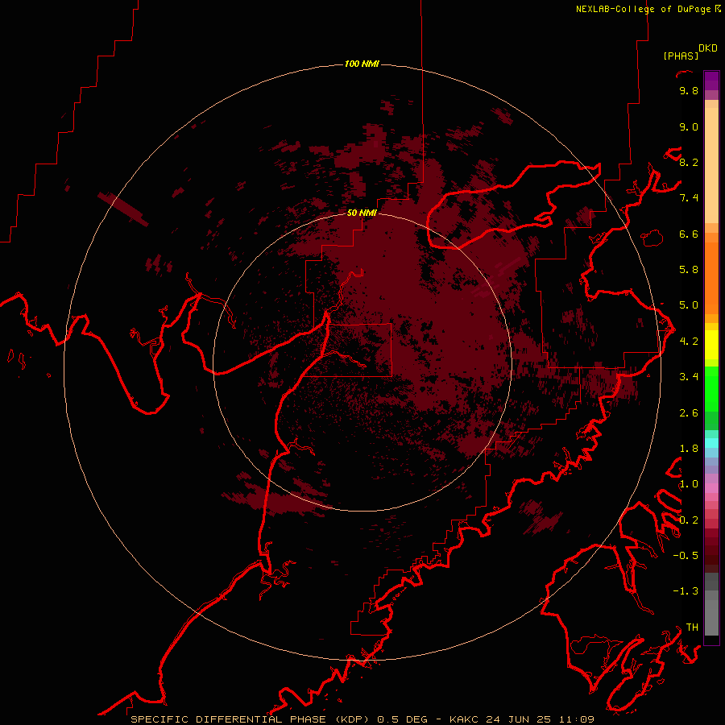This screenshot has width=725, height=725.
Task: Click the 8.2 legend value
Action: point(689,162)
